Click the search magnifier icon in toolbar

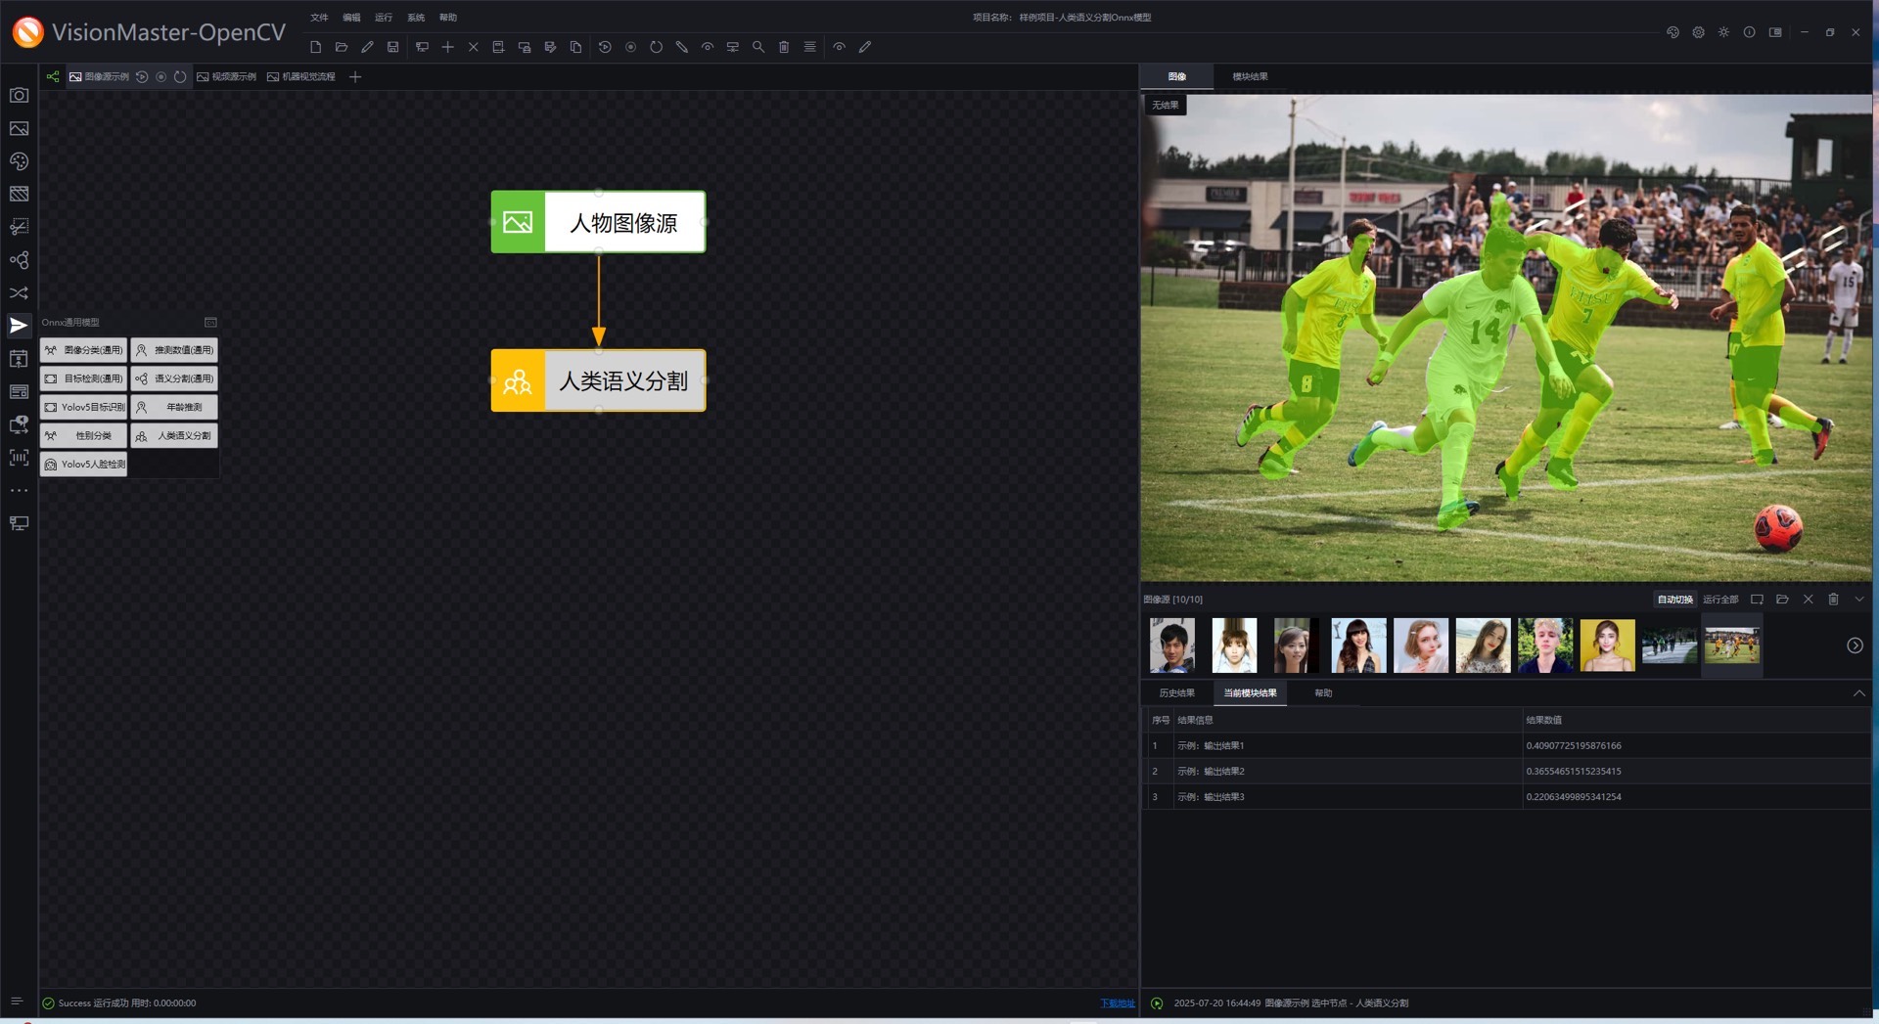point(758,47)
